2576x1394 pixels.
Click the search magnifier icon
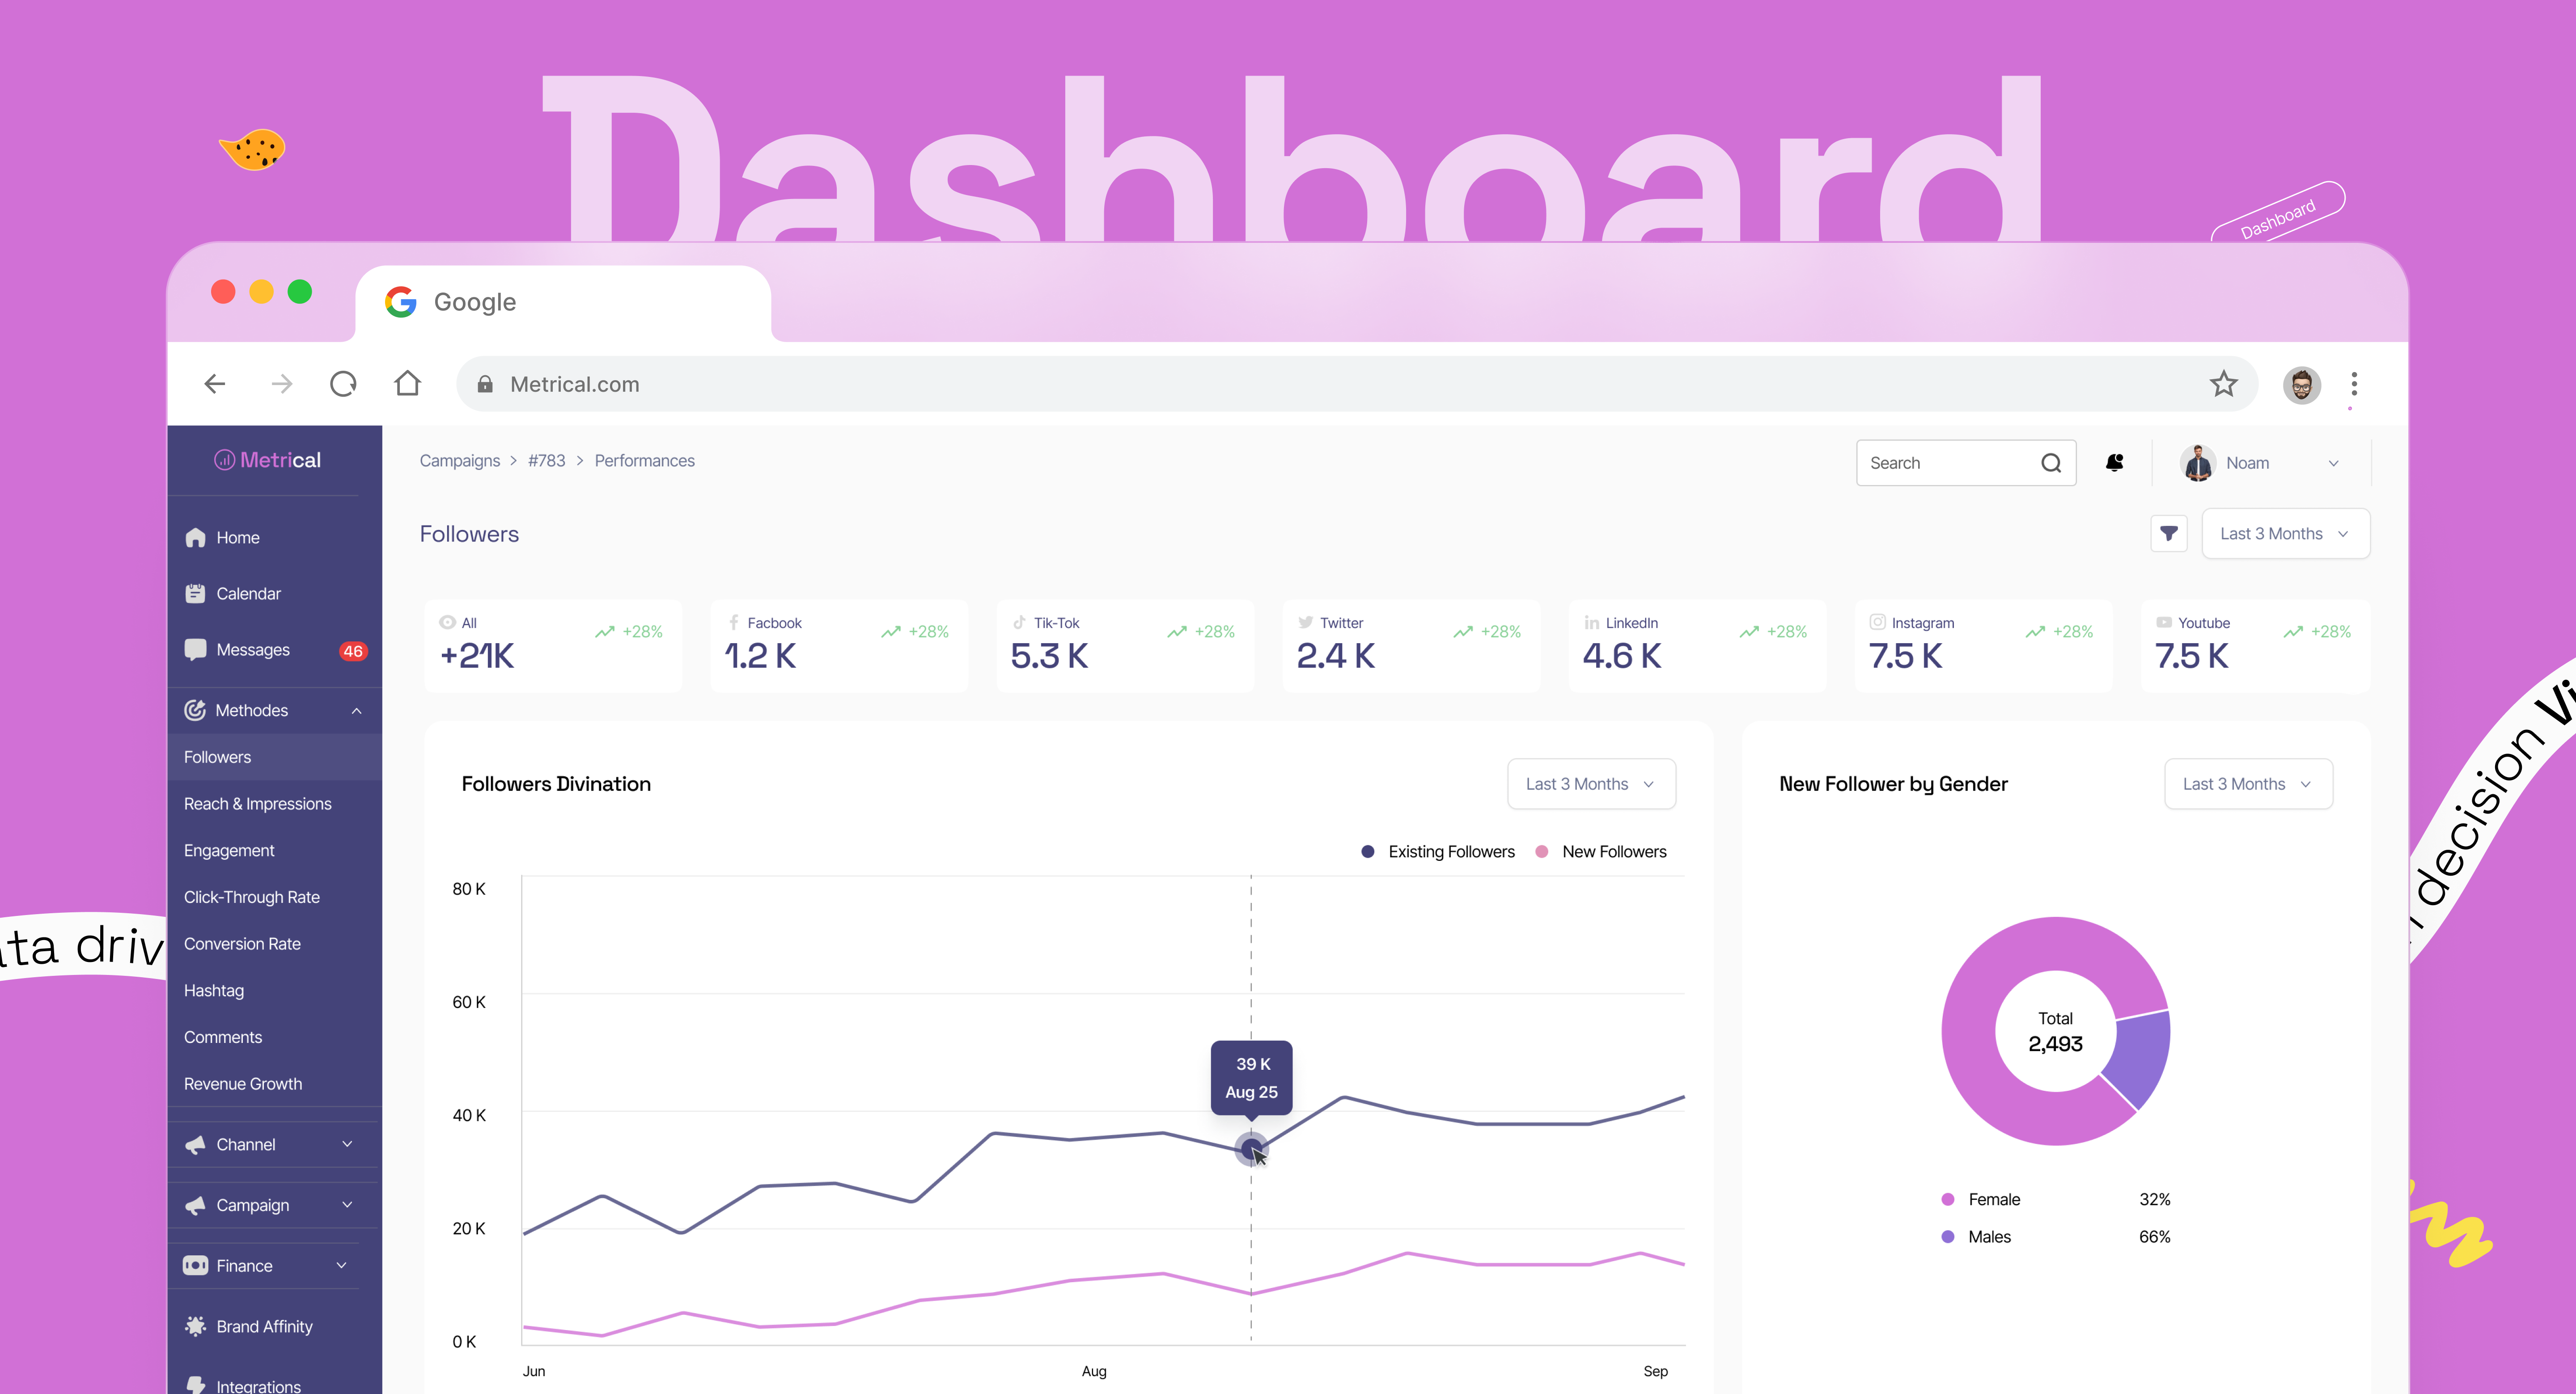coord(2051,462)
